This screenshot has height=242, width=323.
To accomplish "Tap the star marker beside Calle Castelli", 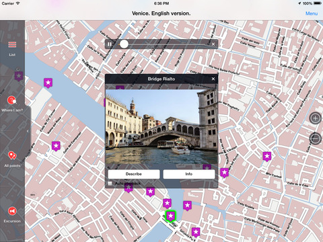I will click(267, 157).
